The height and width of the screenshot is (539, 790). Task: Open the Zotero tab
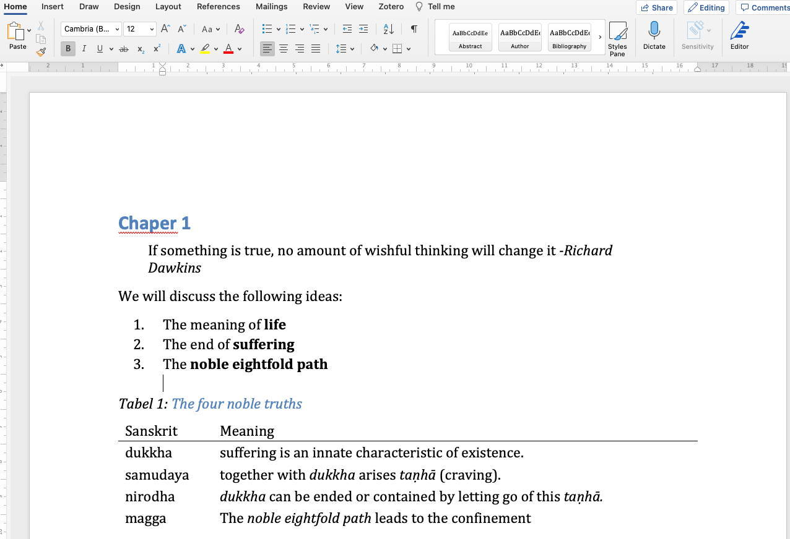click(x=391, y=7)
